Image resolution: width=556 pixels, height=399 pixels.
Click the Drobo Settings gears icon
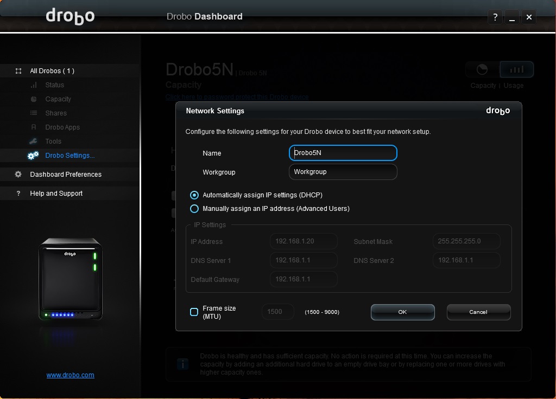click(33, 156)
